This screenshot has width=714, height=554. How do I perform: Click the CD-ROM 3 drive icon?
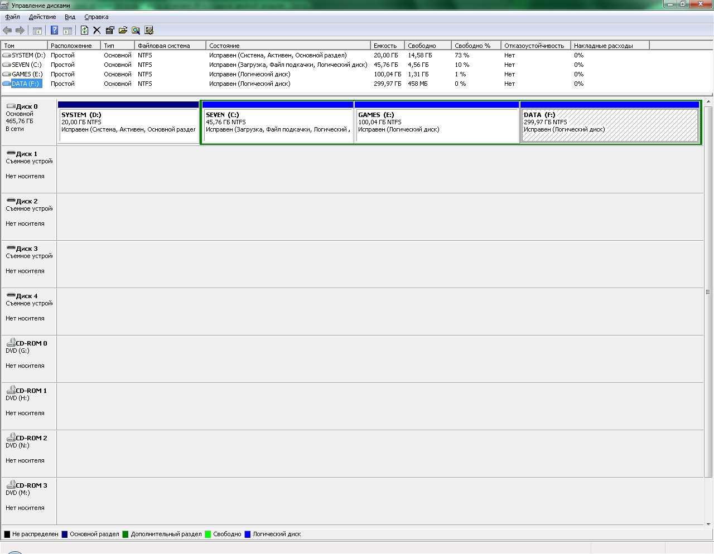pyautogui.click(x=11, y=485)
